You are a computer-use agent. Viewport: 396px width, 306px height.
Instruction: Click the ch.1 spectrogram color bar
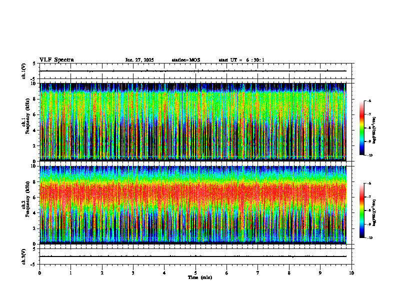[361, 128]
